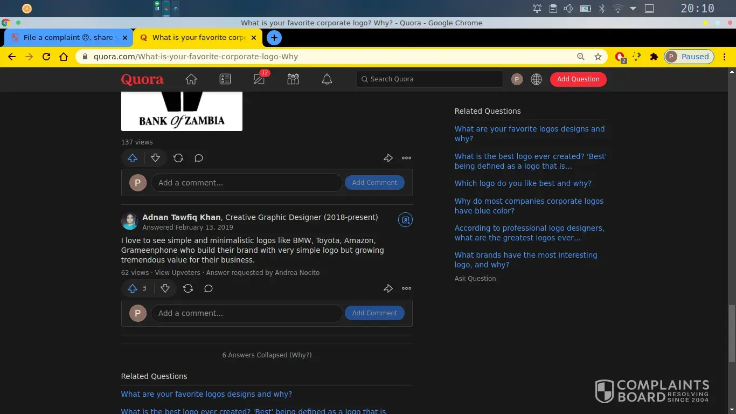Downvote the Bank of Zambia answer

coord(156,158)
